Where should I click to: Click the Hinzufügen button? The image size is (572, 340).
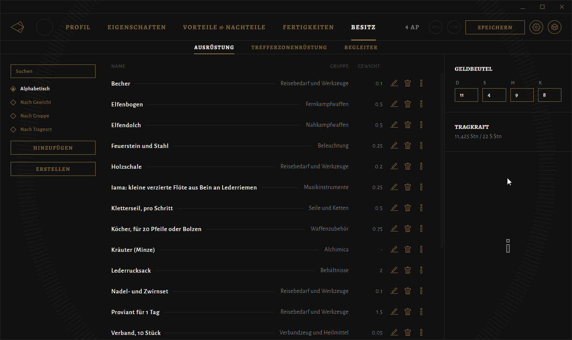[x=53, y=148]
